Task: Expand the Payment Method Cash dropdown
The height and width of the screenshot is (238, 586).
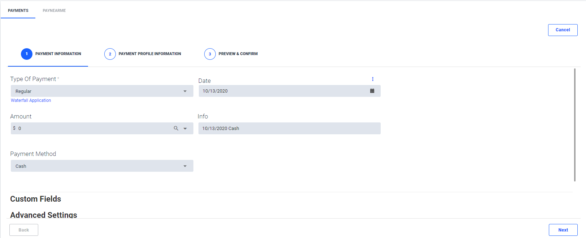Action: pos(102,166)
